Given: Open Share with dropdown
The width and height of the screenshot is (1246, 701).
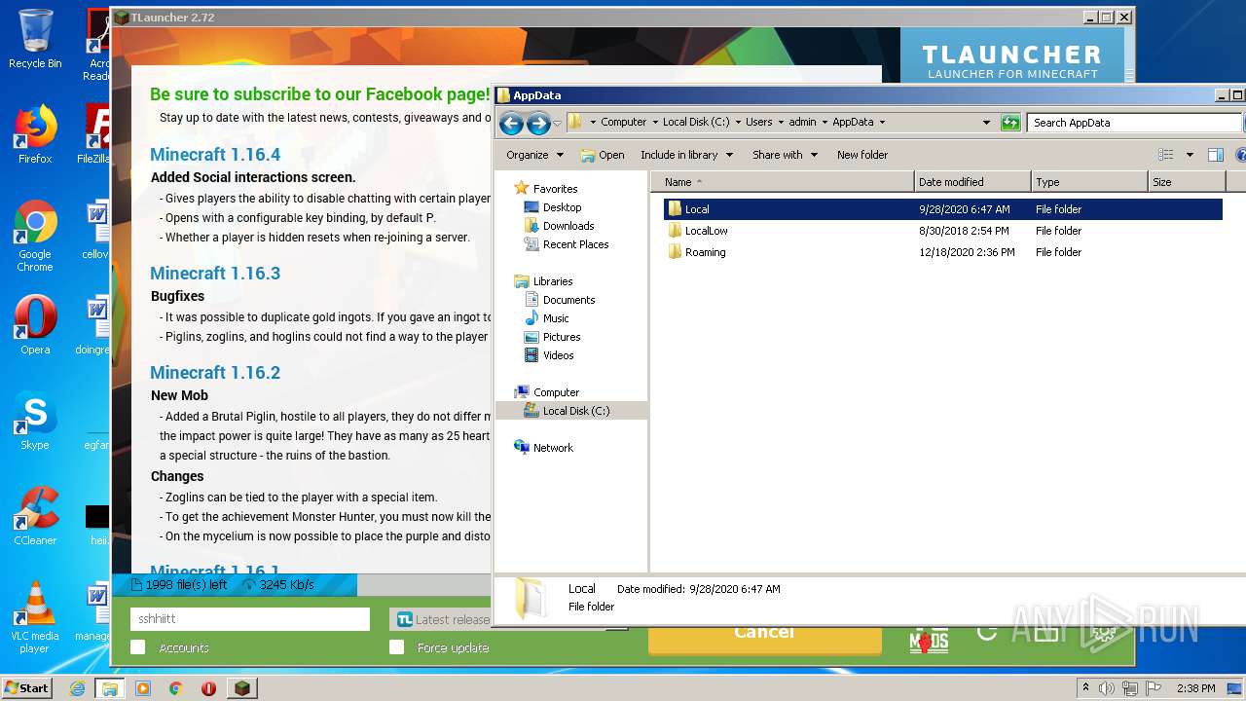Looking at the screenshot, I should click(785, 155).
